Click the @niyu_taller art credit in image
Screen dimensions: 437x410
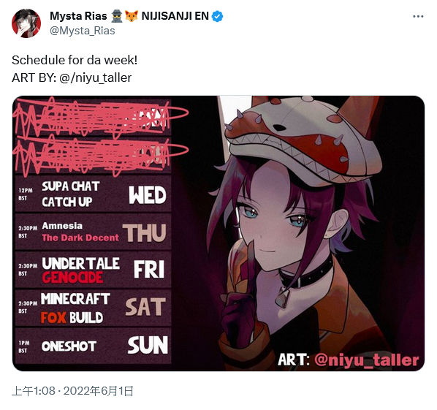coord(367,360)
